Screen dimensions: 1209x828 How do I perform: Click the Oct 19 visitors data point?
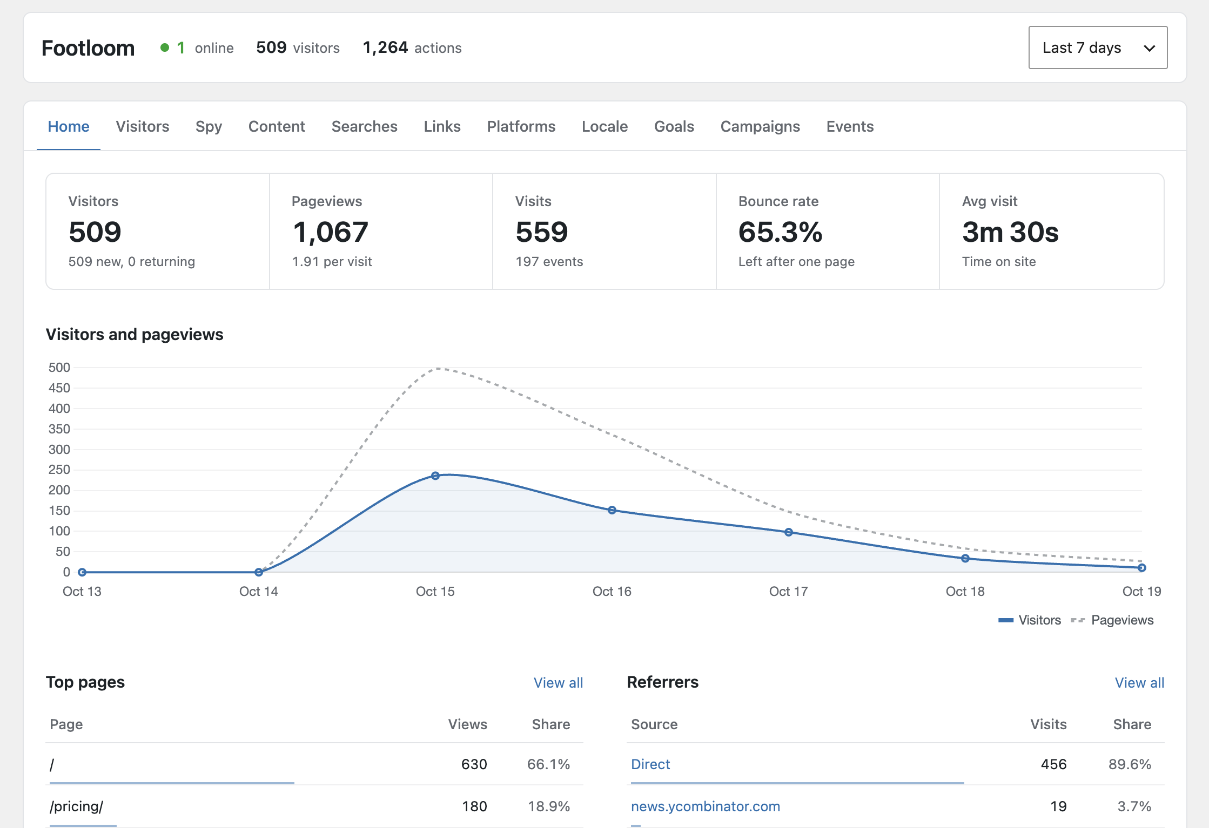coord(1141,568)
